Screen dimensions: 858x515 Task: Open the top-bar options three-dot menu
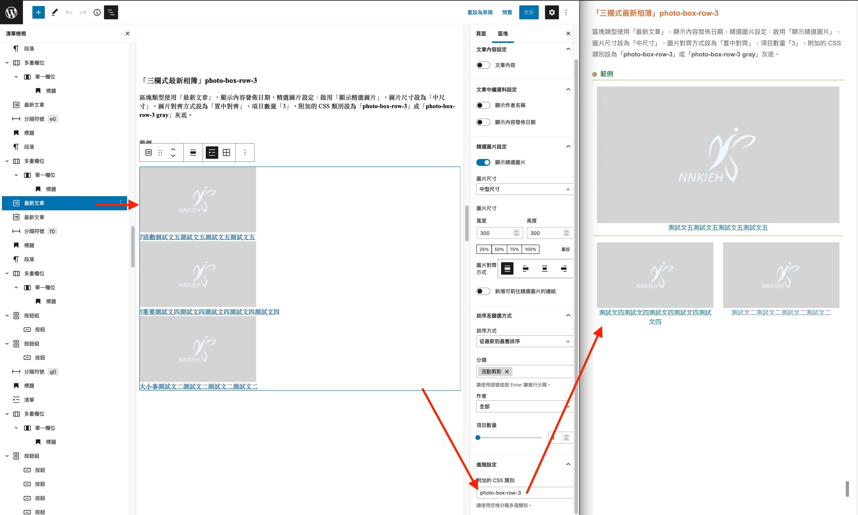click(566, 12)
